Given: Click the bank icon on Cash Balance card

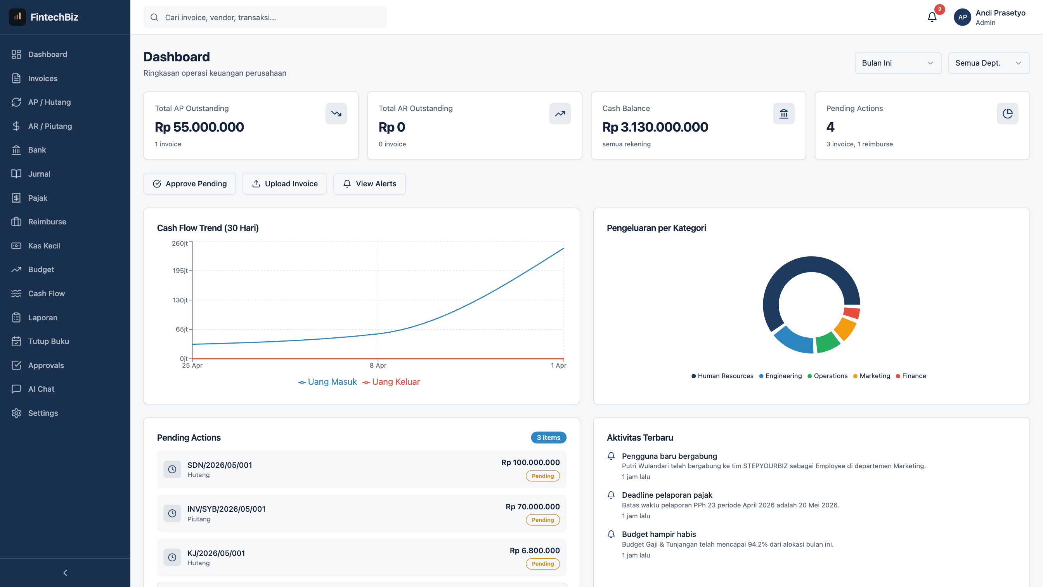Looking at the screenshot, I should click(784, 113).
